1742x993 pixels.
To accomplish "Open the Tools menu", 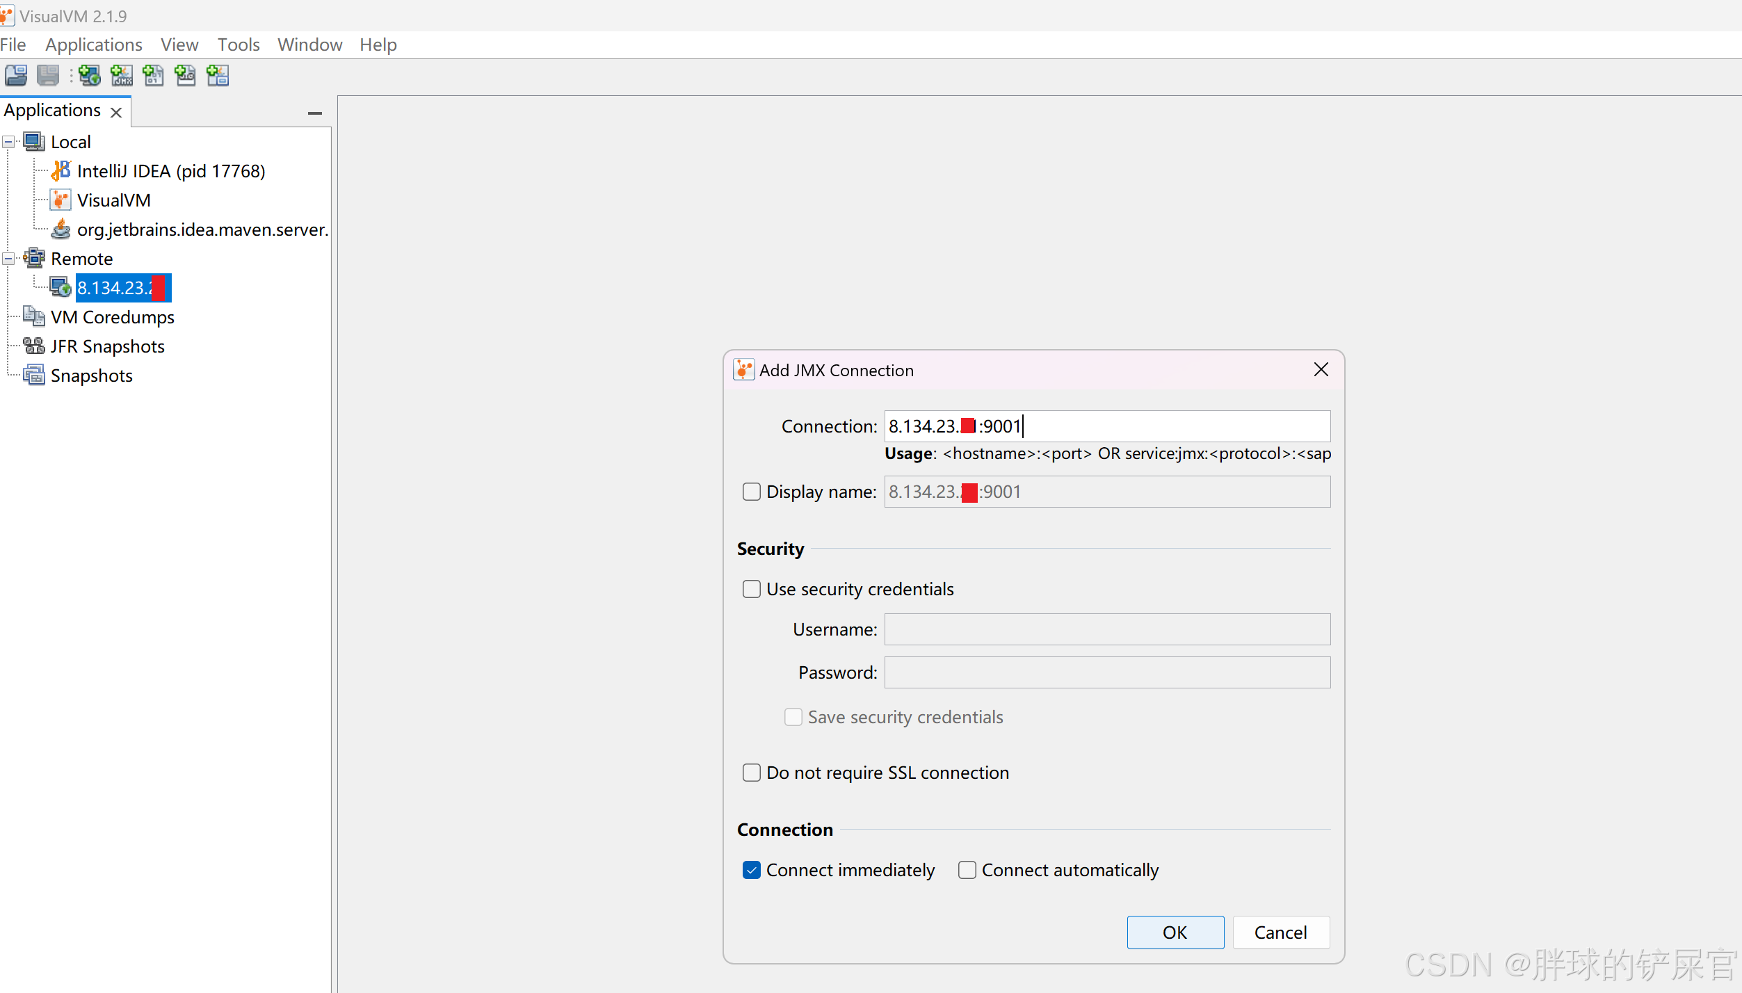I will [x=238, y=45].
